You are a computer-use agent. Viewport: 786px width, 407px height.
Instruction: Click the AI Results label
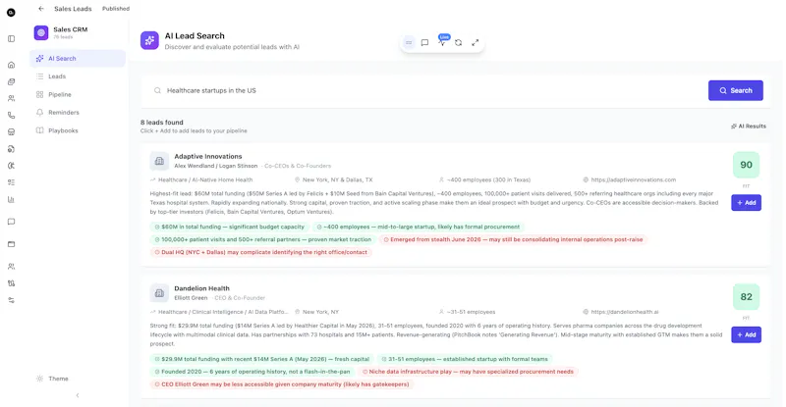749,127
